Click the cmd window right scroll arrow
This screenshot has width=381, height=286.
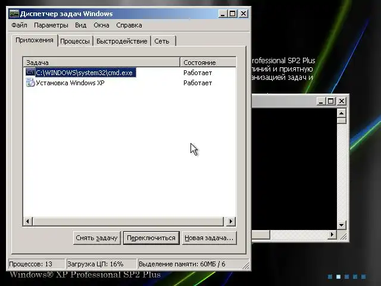pyautogui.click(x=332, y=235)
